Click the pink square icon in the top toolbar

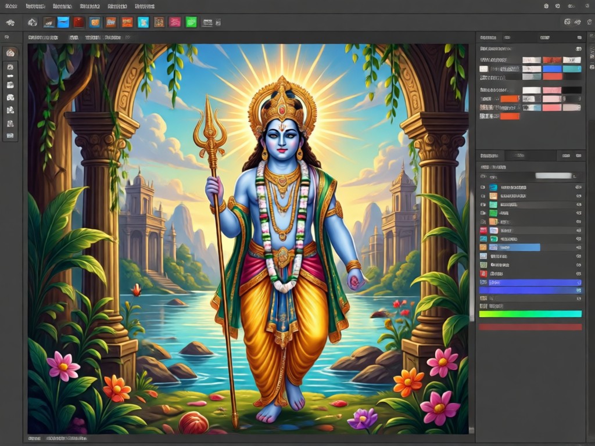[x=174, y=23]
